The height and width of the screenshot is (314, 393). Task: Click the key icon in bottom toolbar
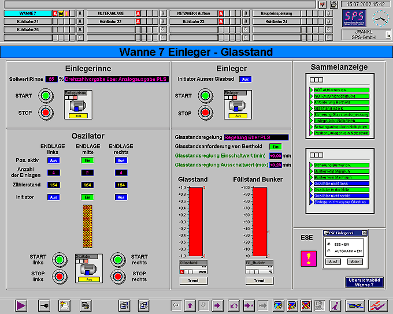coord(45,305)
